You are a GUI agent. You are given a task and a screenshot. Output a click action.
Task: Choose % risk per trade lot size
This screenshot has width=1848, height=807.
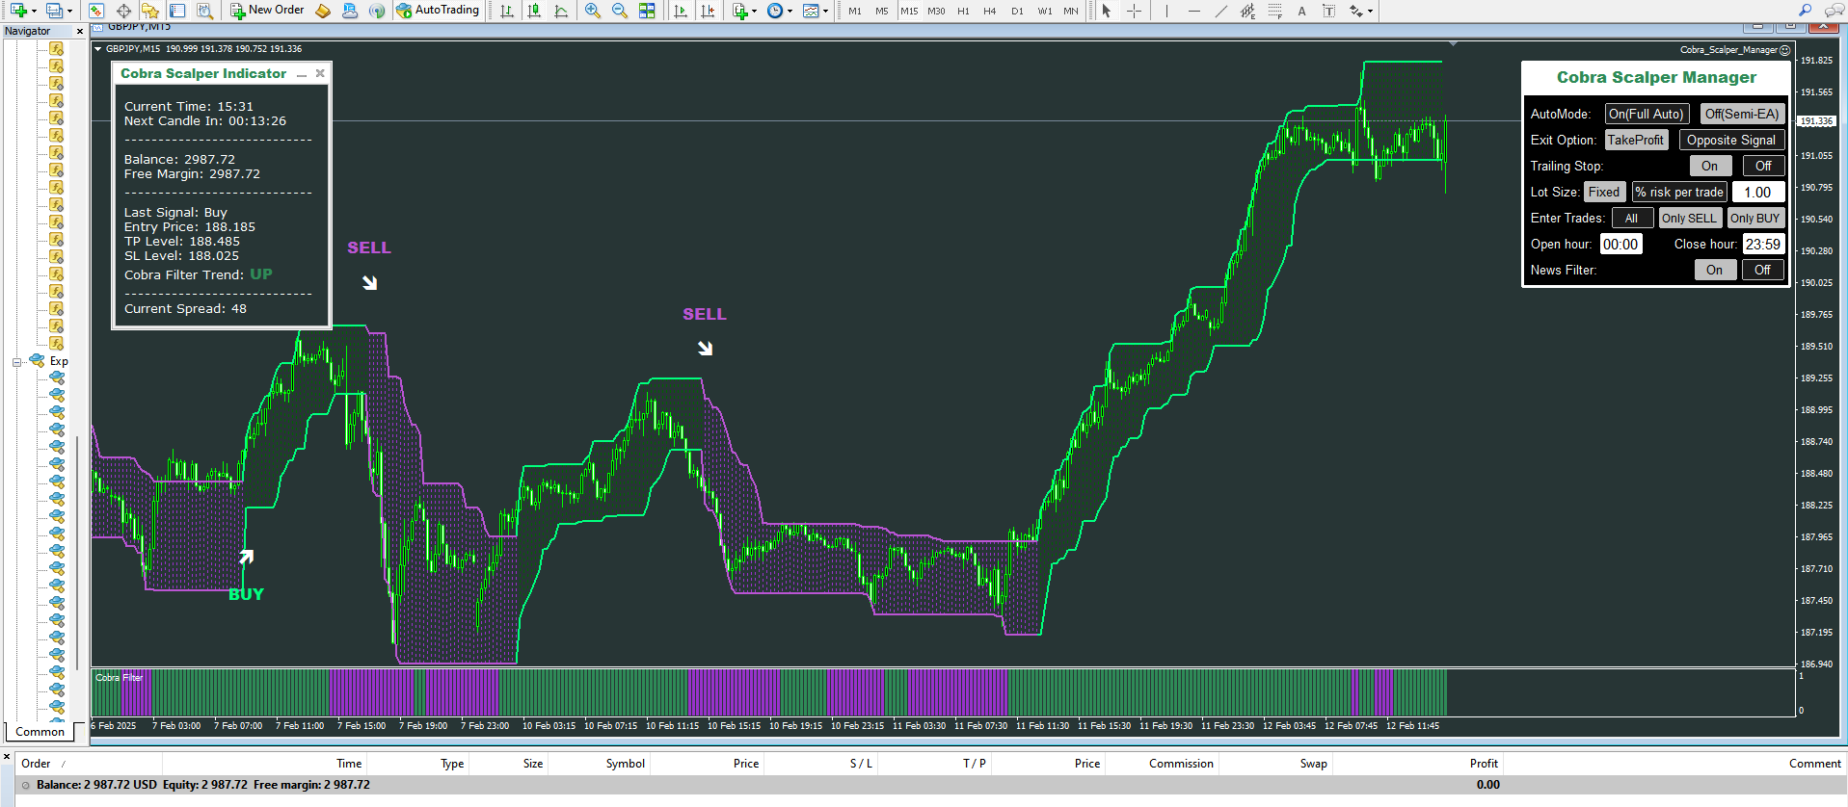1679,192
